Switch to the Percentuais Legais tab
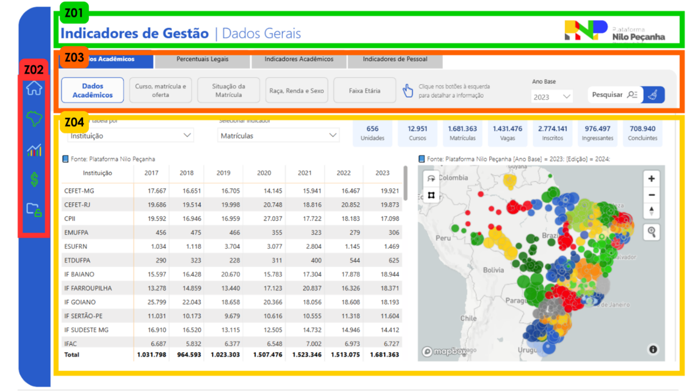The width and height of the screenshot is (696, 391). [202, 60]
